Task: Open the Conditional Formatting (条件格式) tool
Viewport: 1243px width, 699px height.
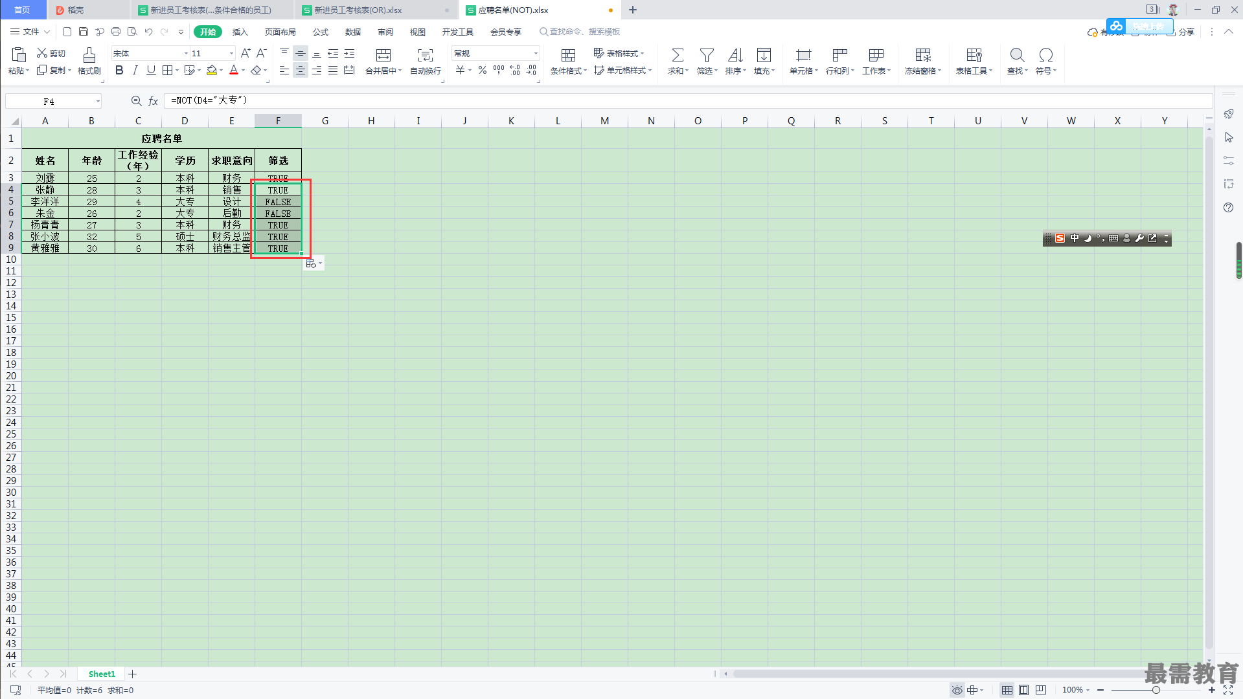Action: coord(568,55)
